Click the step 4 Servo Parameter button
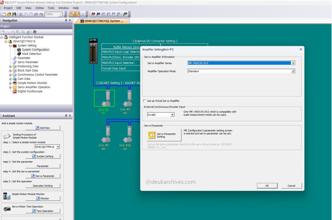This screenshot has height=220, width=332. click(43, 176)
